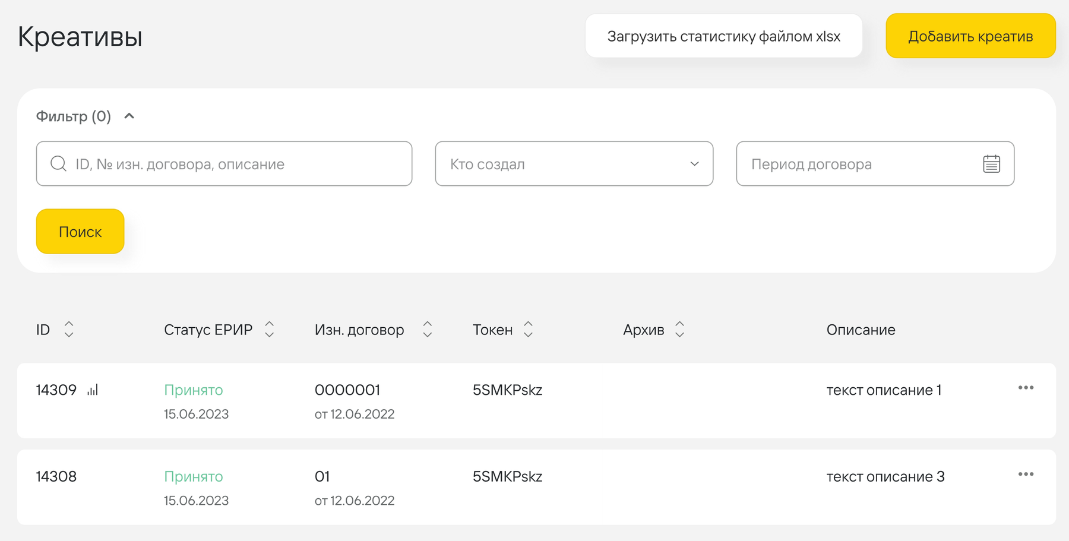Click the Поиск button
The width and height of the screenshot is (1069, 541).
[80, 231]
